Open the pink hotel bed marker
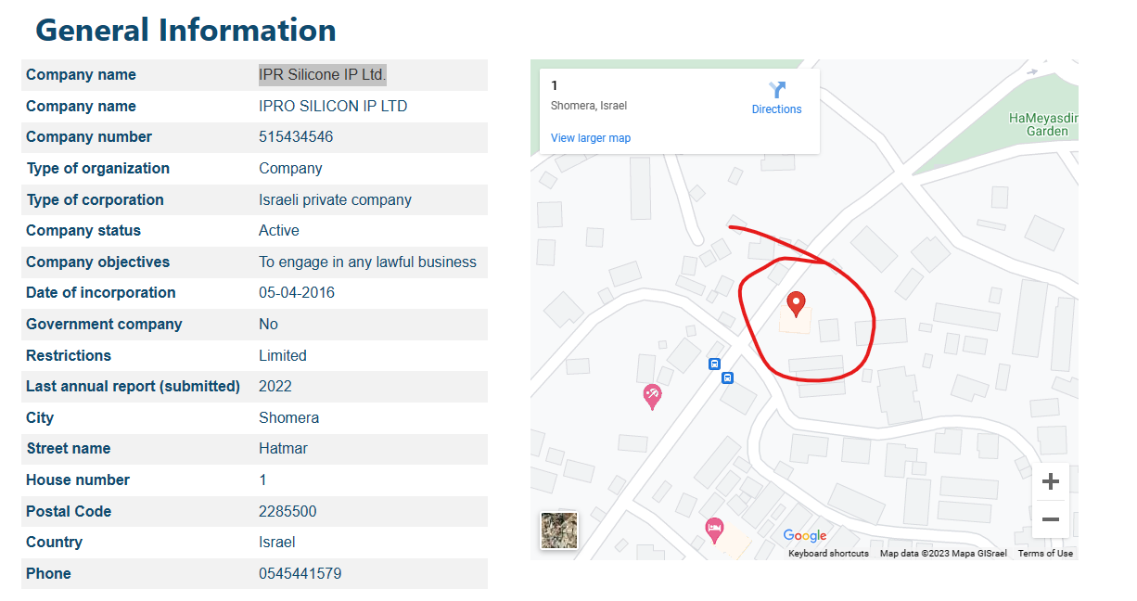The image size is (1137, 601). coord(713,530)
